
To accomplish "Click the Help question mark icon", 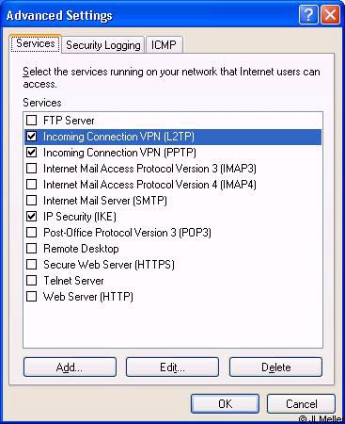I will pyautogui.click(x=308, y=15).
